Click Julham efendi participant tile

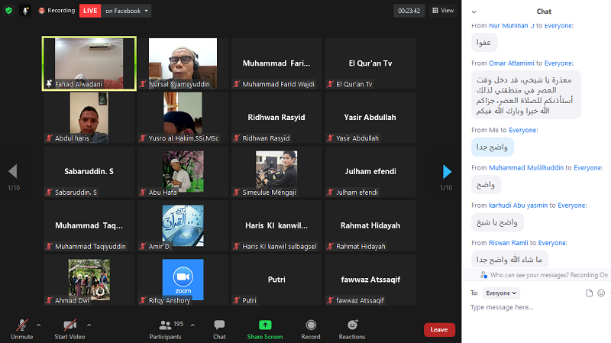tap(370, 172)
